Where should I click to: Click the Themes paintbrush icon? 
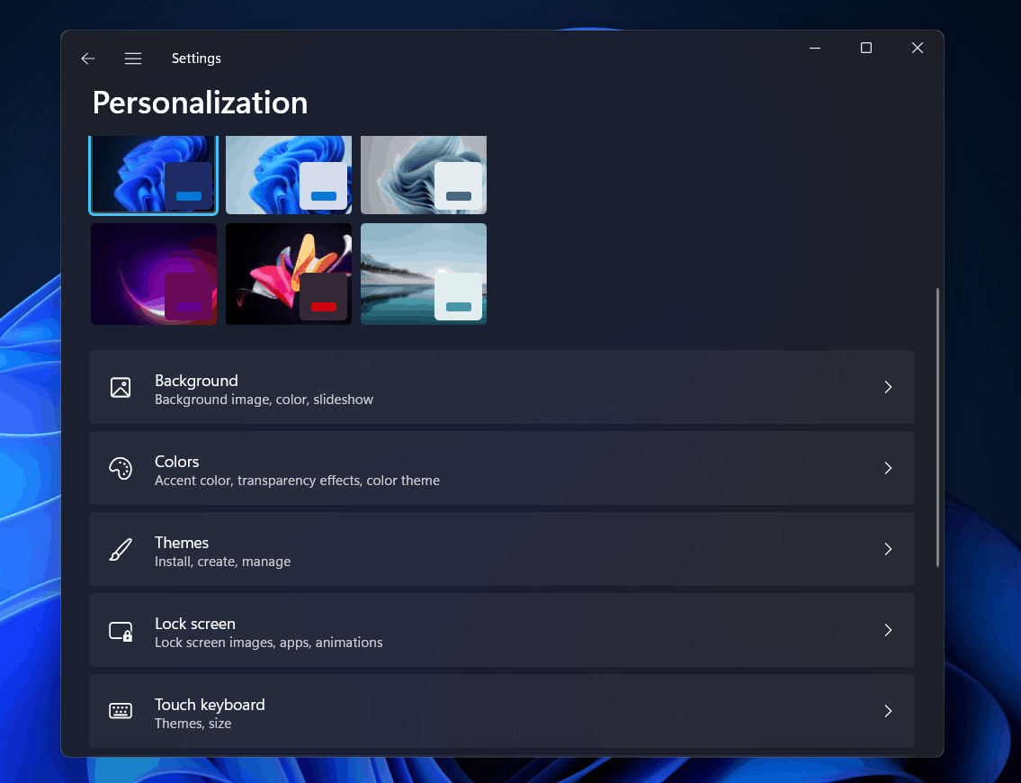[x=121, y=549]
